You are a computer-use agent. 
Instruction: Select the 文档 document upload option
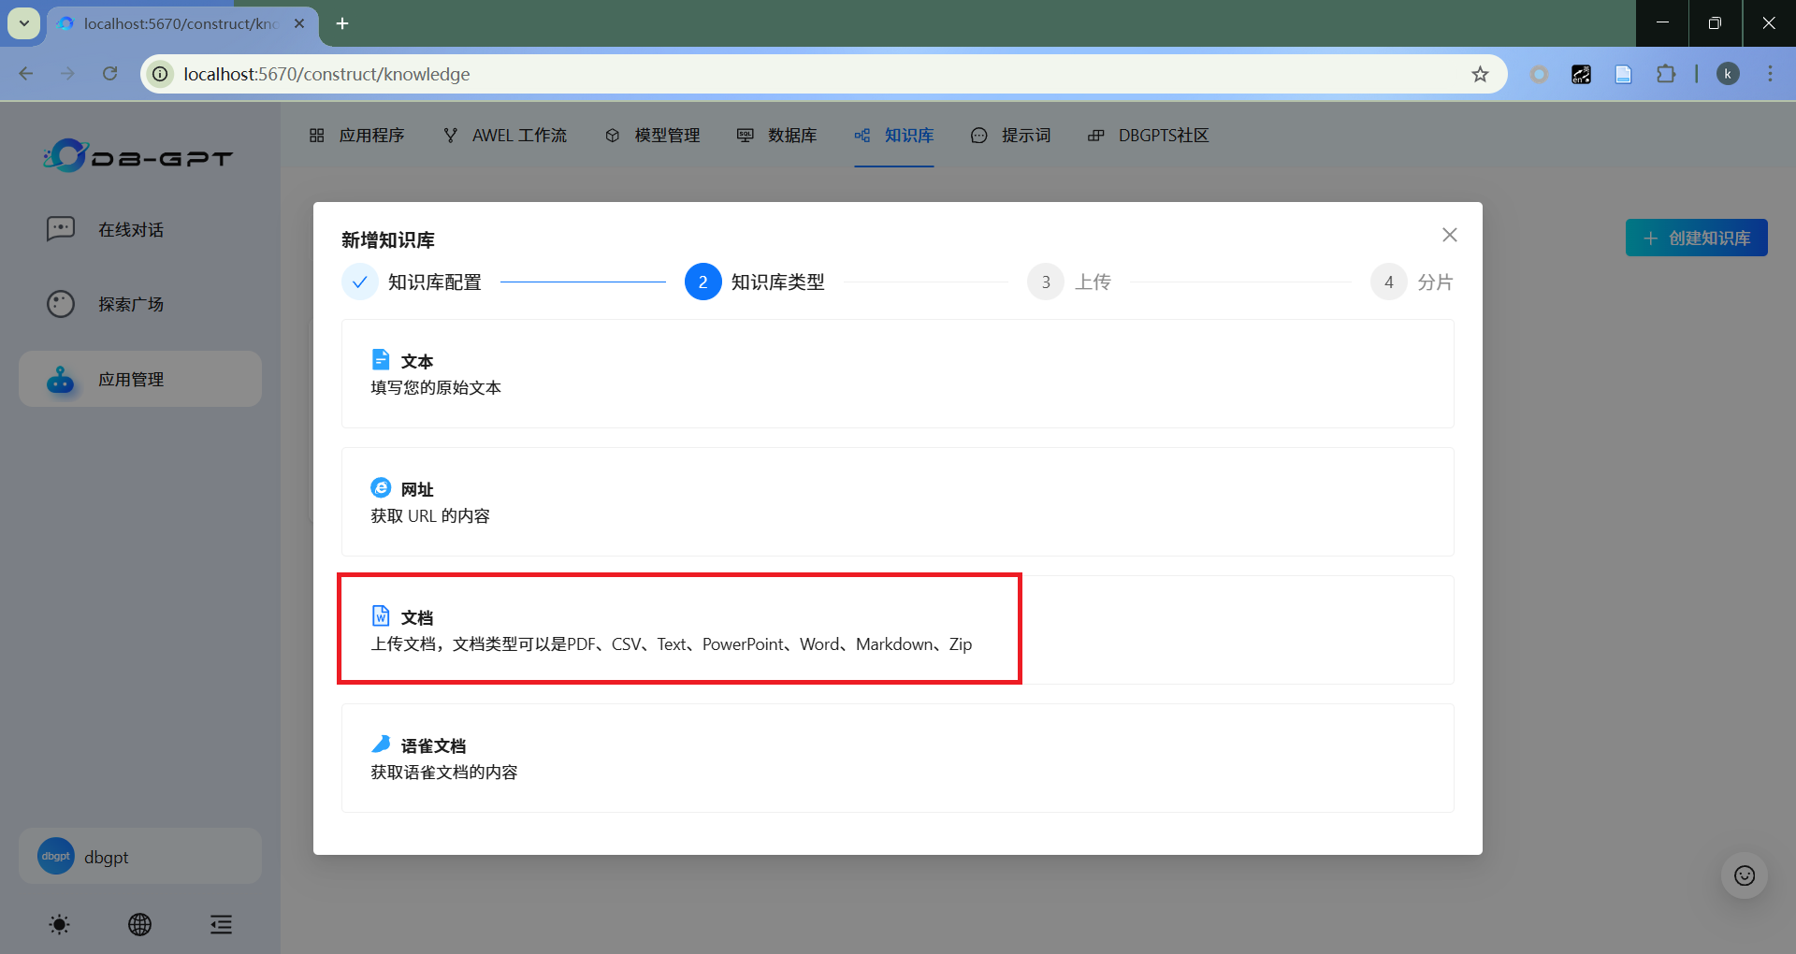point(896,629)
